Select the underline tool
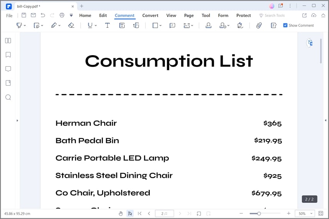 [x=90, y=25]
